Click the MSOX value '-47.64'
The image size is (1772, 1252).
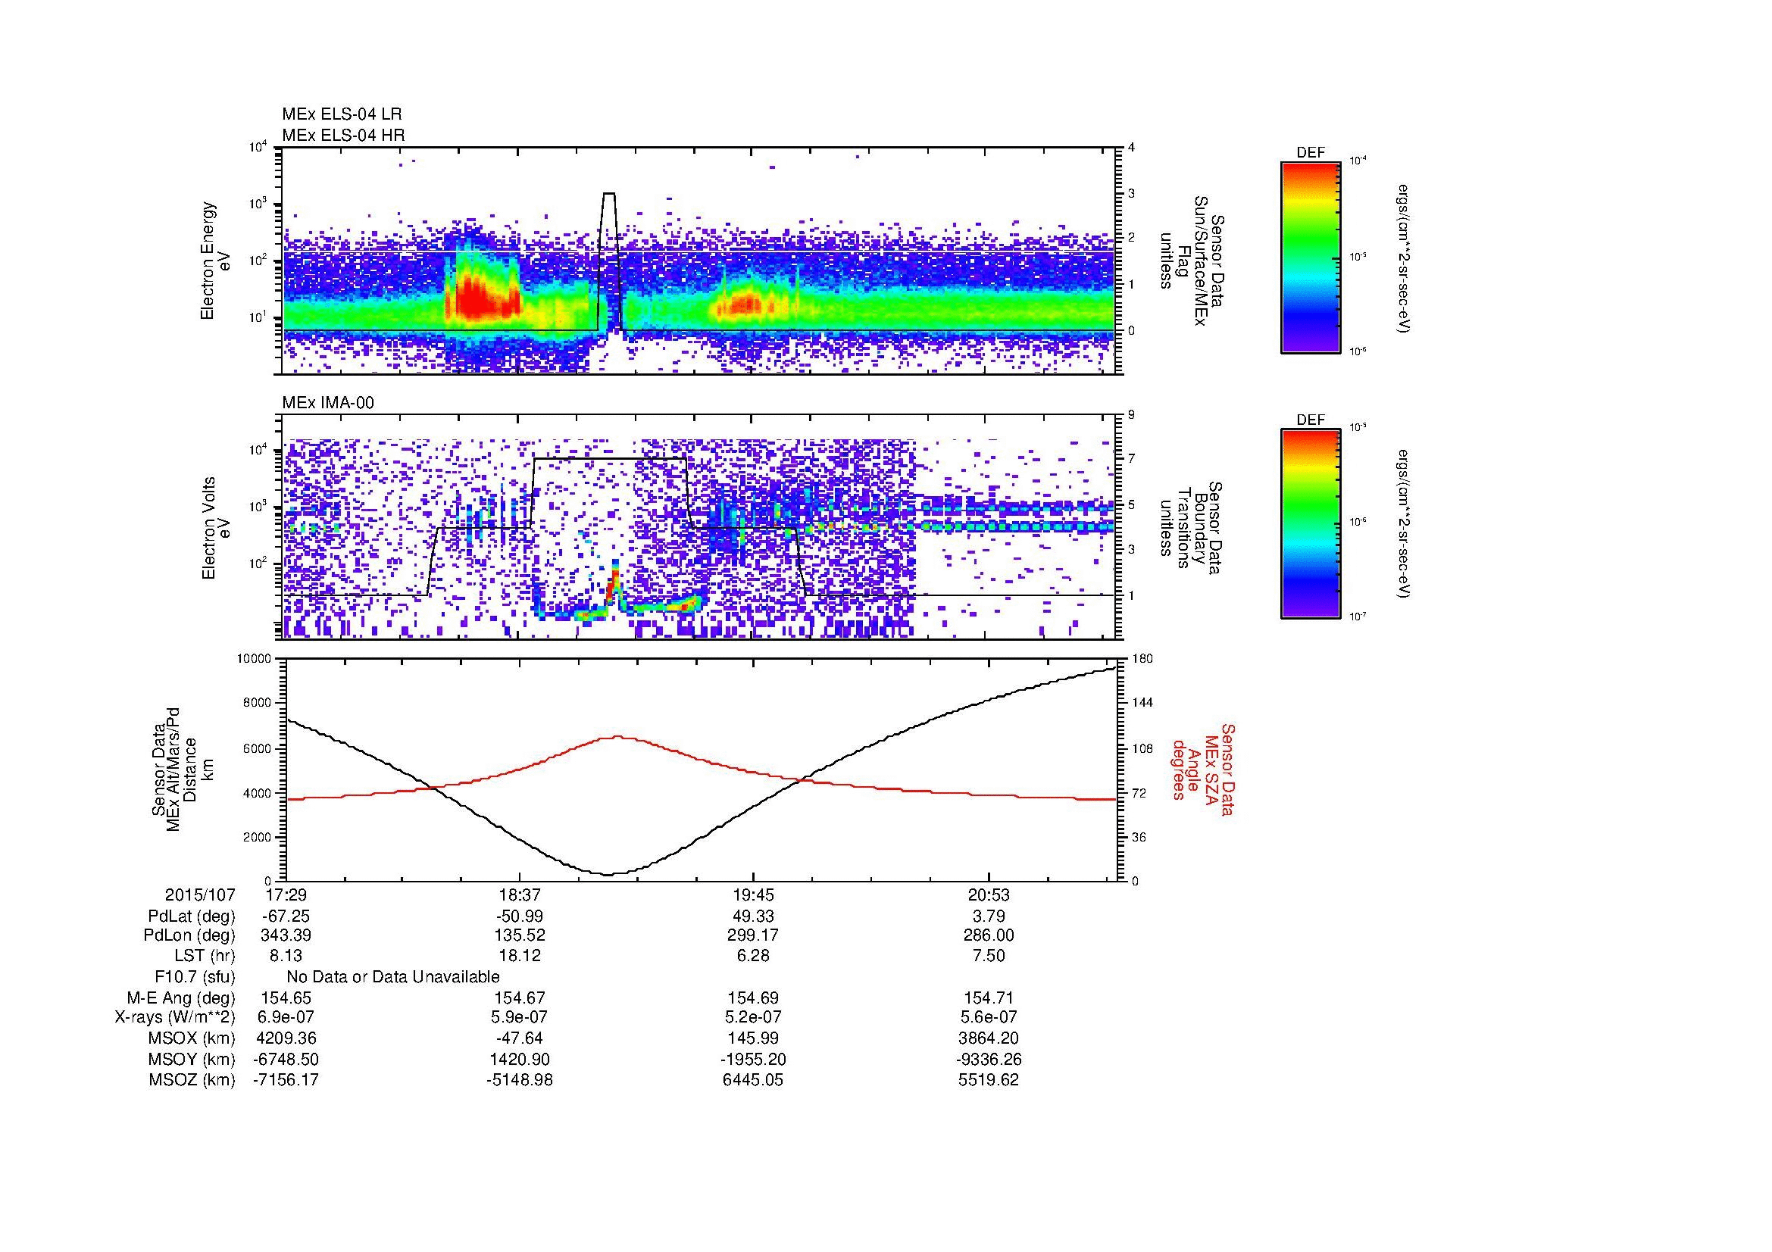[520, 1038]
